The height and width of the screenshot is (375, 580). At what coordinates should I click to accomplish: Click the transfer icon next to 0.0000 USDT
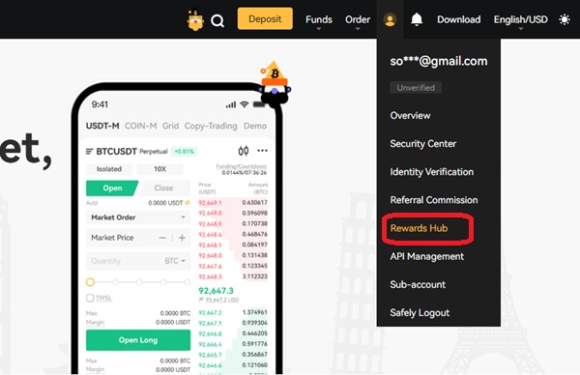point(188,203)
